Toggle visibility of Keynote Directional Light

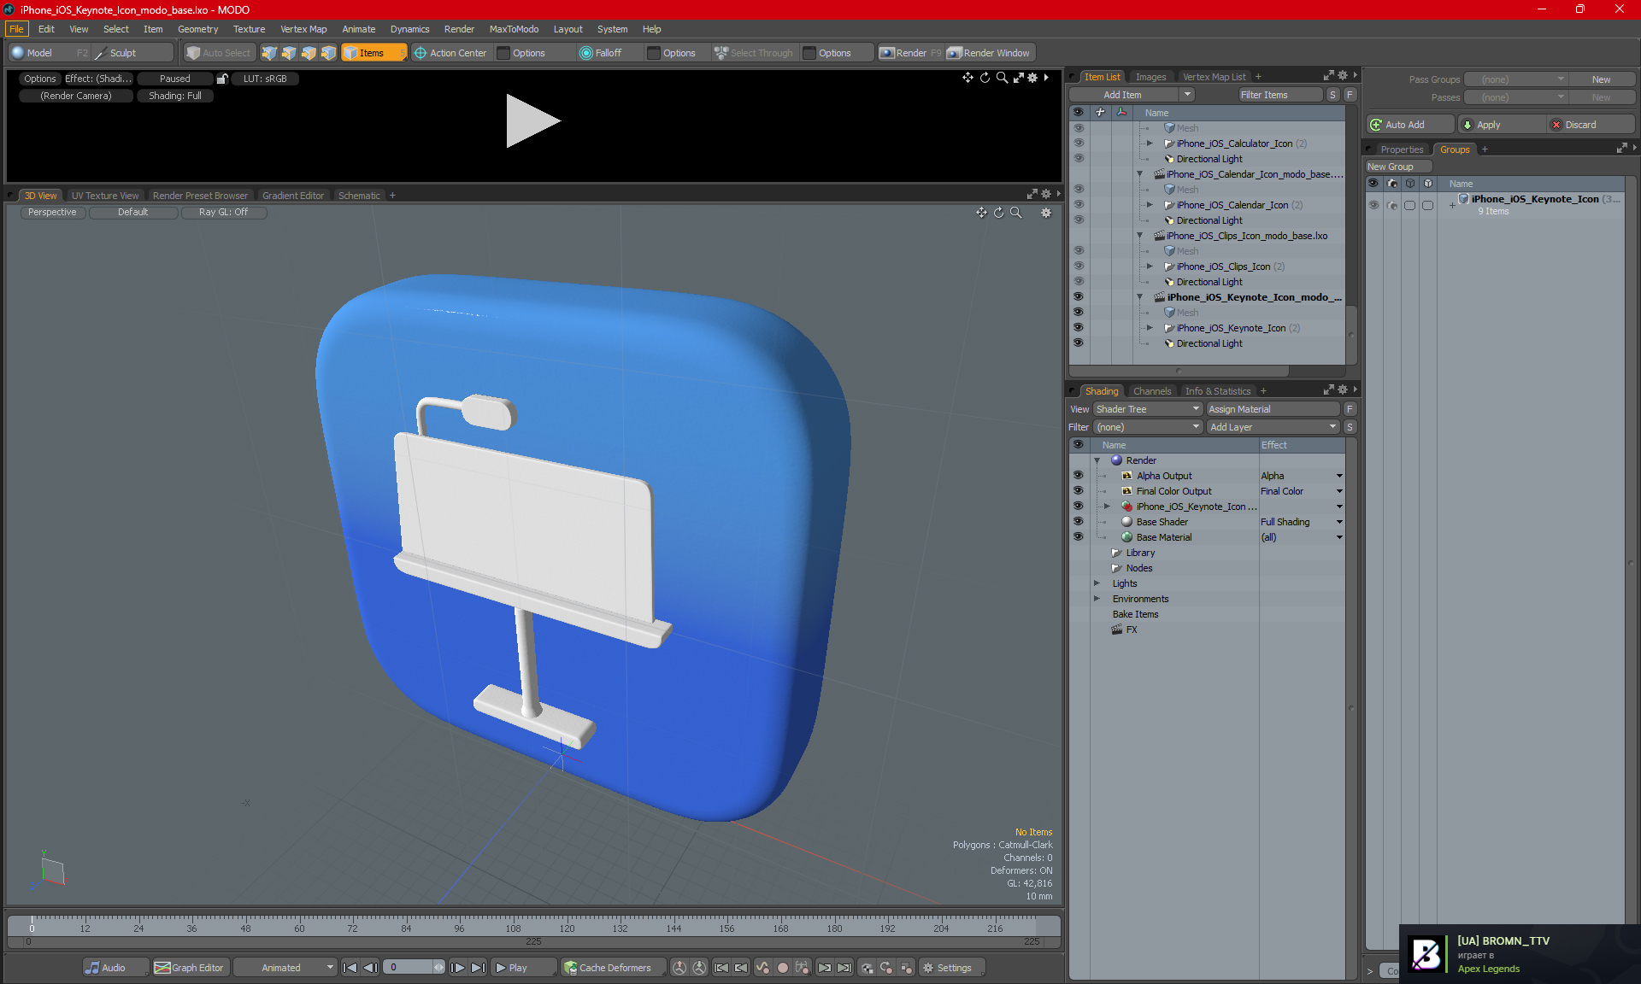pos(1079,343)
